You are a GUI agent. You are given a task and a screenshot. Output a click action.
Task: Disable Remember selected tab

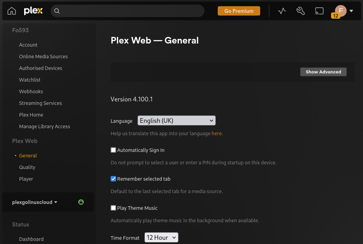(113, 179)
